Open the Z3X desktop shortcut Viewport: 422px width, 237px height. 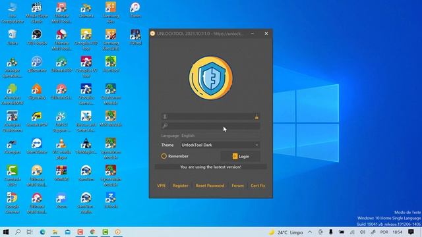(x=111, y=200)
